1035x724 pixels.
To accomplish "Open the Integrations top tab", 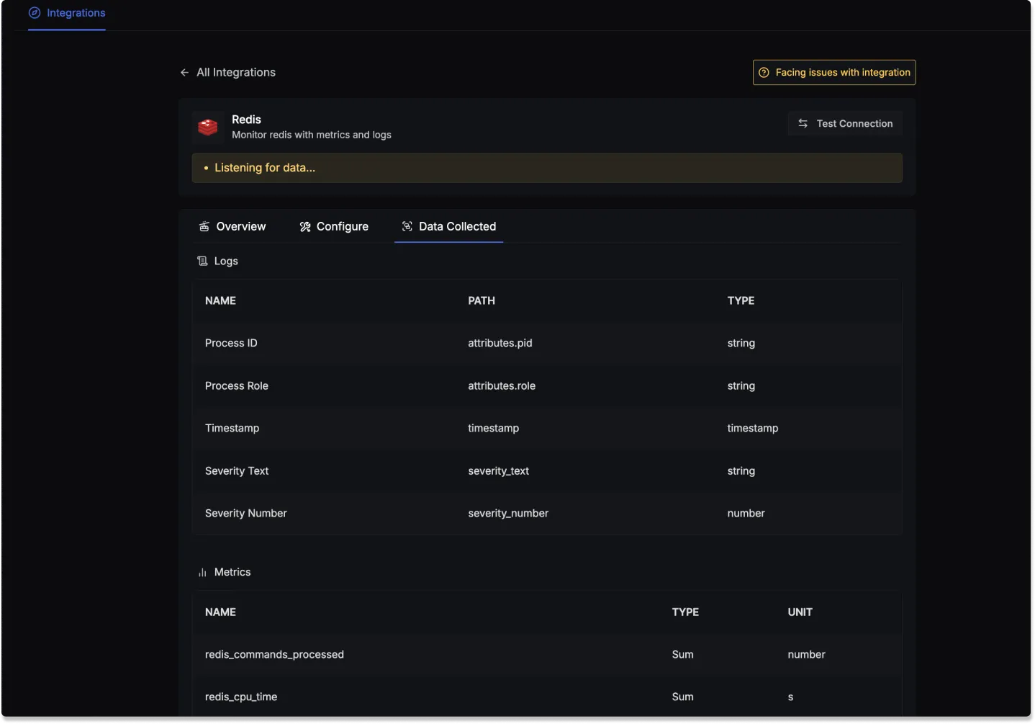I will pyautogui.click(x=67, y=13).
